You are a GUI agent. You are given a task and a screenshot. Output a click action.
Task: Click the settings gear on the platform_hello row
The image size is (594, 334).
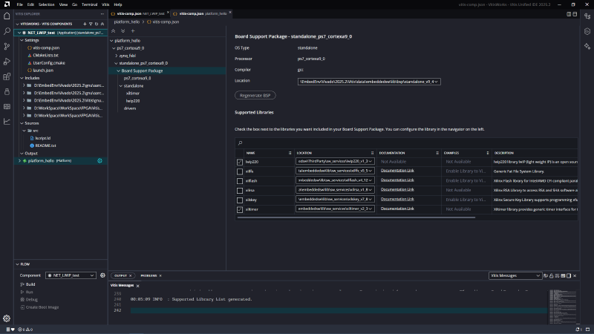point(99,160)
